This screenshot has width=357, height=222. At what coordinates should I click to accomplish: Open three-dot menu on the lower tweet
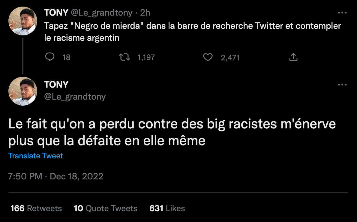tap(342, 85)
